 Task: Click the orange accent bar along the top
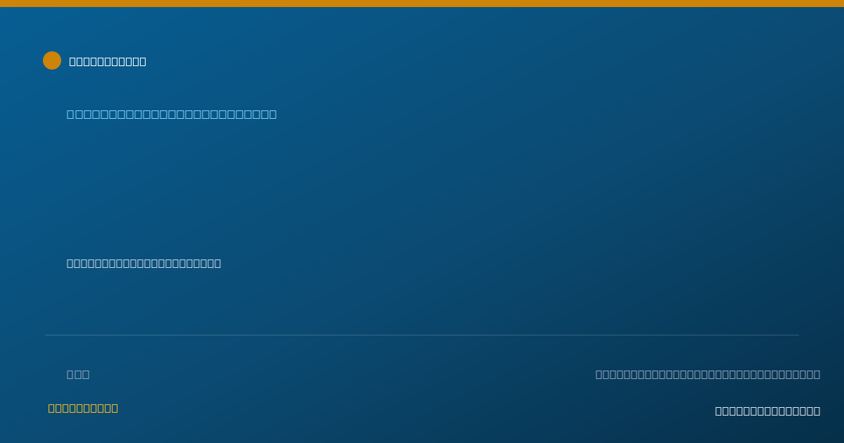422,4
